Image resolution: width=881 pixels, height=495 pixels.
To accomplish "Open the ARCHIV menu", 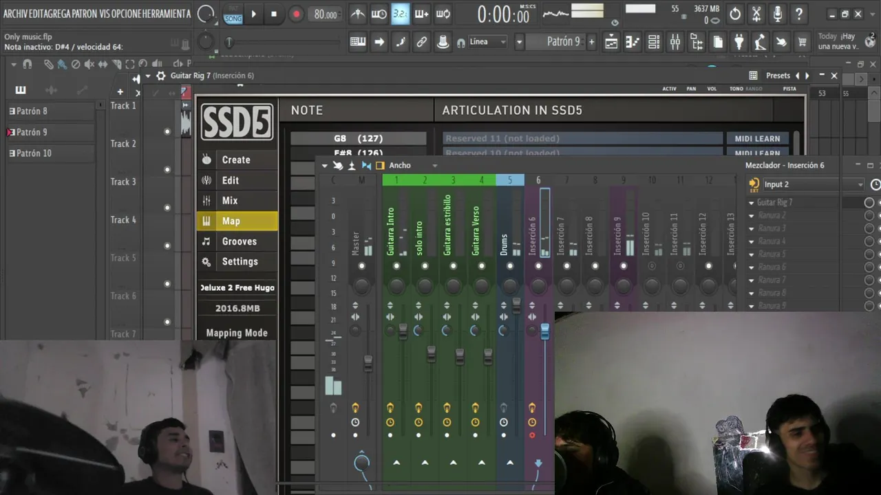I will 15,14.
